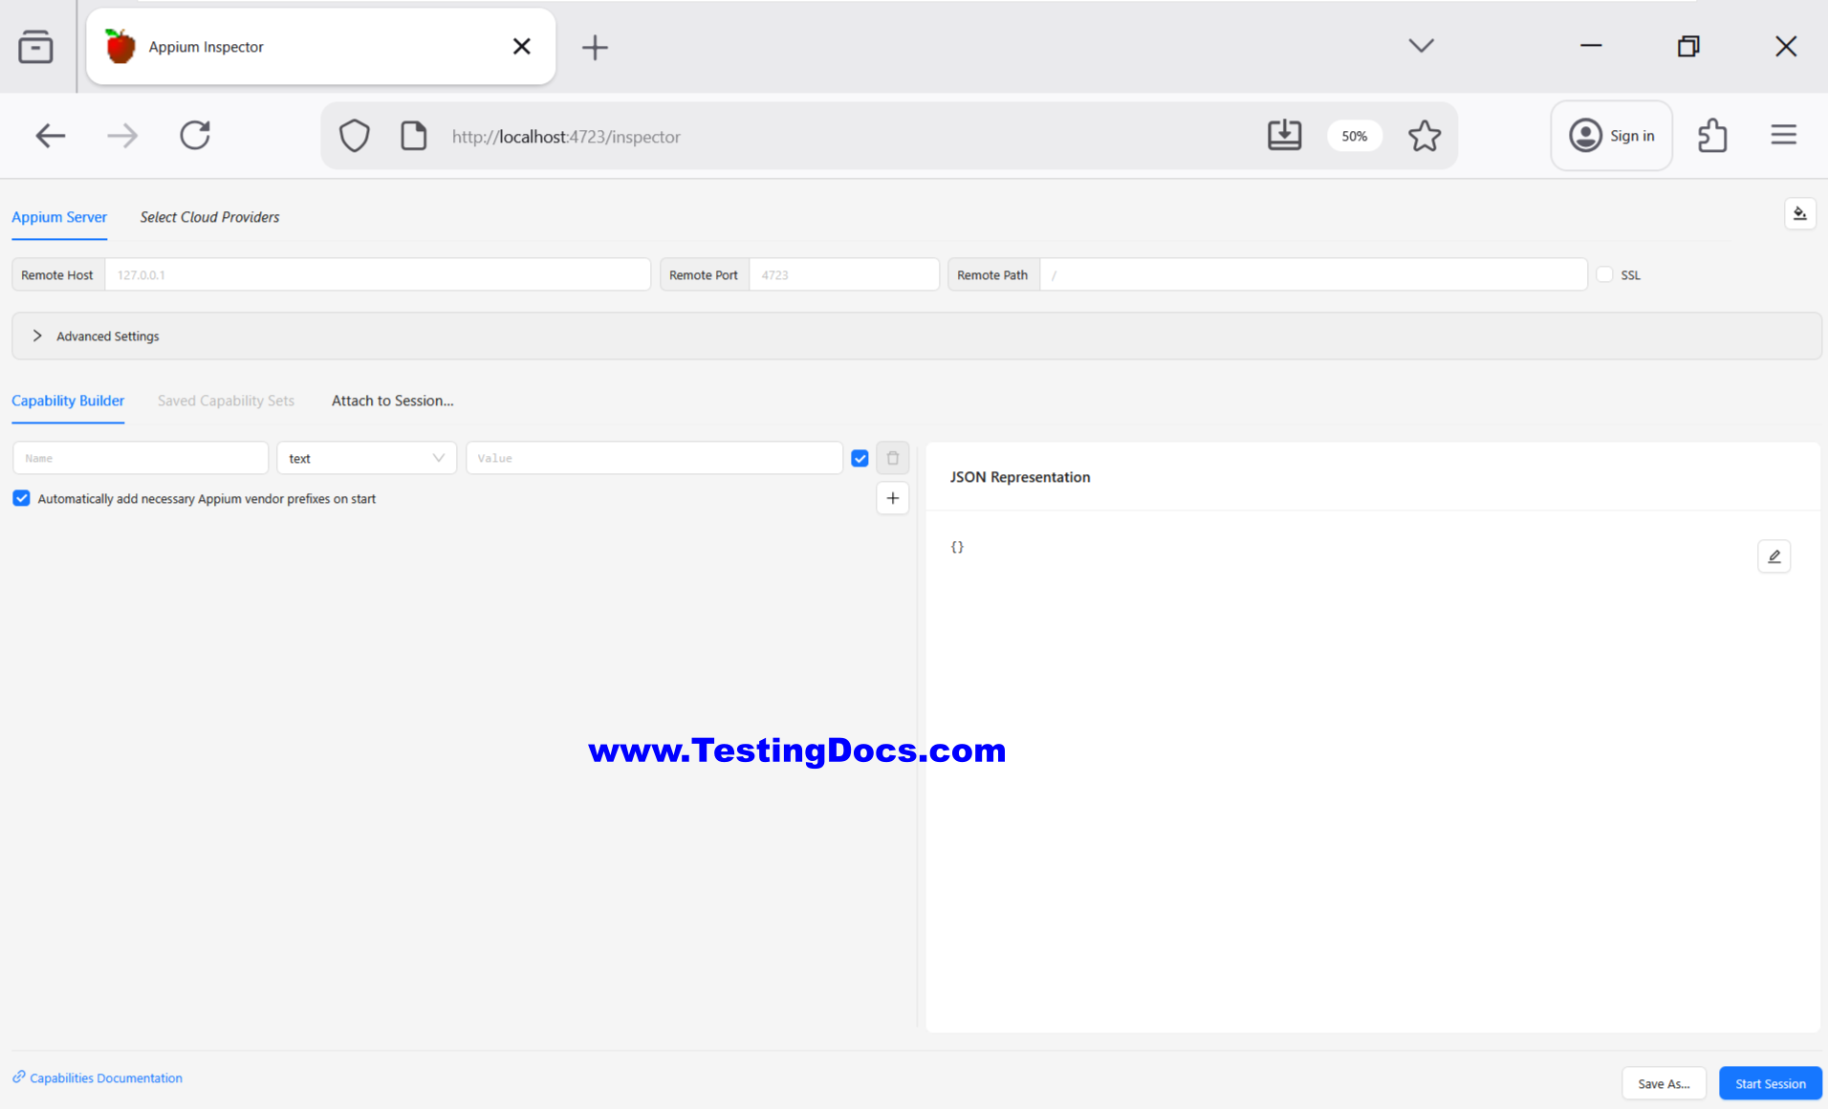1828x1109 pixels.
Task: Open the Capabilities Documentation link
Action: (105, 1077)
